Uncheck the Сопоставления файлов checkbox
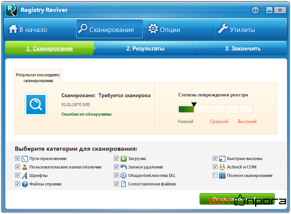The height and width of the screenshot is (214, 291). 117,184
